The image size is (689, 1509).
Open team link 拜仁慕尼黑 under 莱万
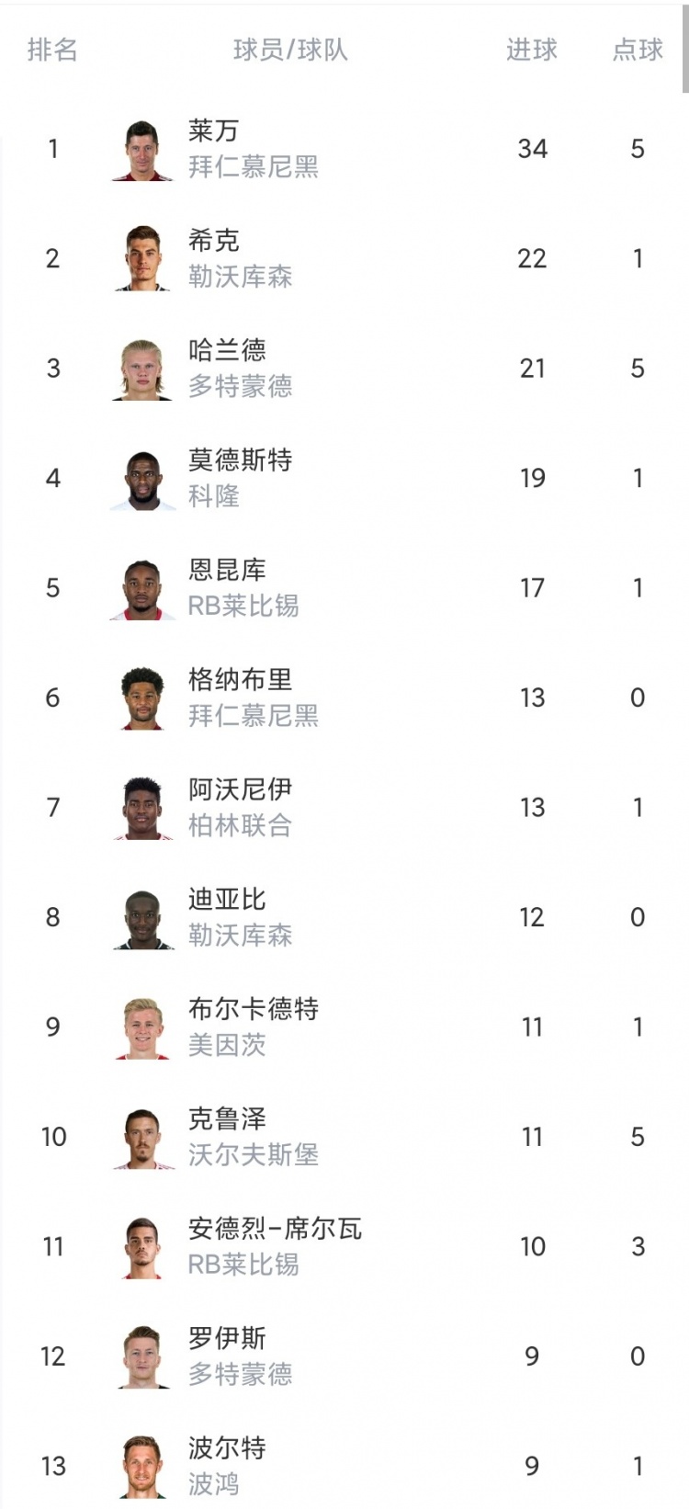pos(253,166)
